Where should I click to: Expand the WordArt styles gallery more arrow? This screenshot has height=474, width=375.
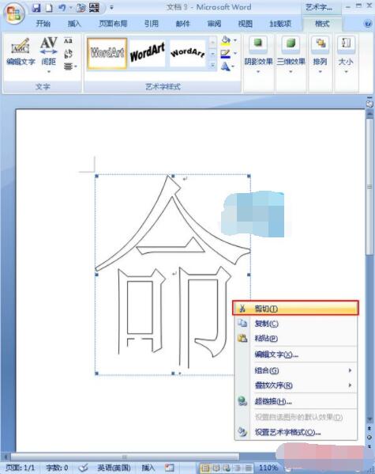point(212,65)
